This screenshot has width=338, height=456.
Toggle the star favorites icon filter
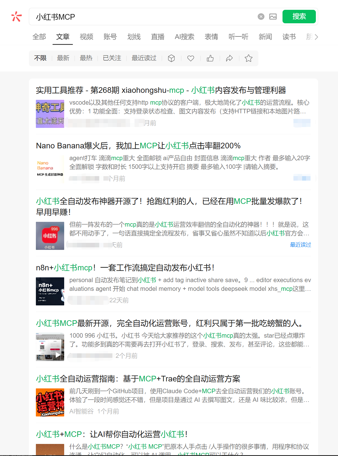pos(249,58)
